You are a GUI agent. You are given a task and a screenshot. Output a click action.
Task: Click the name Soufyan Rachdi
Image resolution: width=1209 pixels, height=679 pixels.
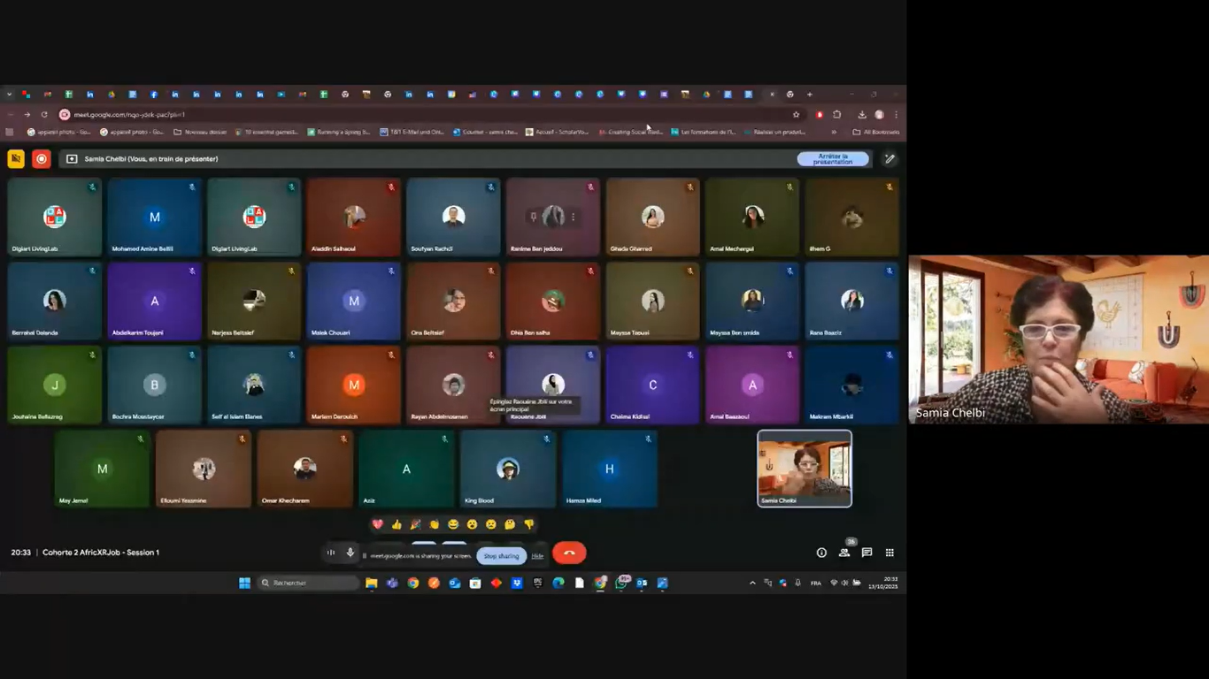[431, 249]
